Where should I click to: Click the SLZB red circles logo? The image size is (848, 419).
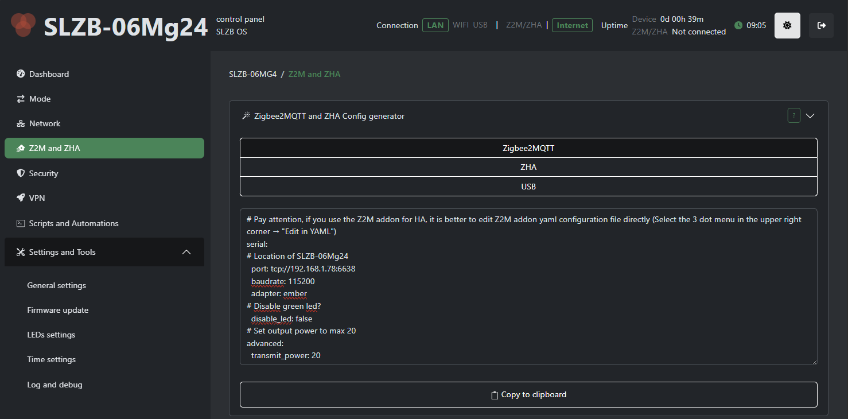[x=24, y=24]
